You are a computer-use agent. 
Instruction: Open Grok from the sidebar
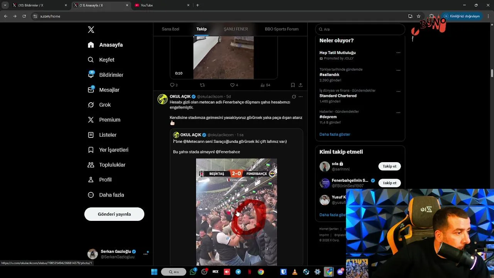pos(99,105)
